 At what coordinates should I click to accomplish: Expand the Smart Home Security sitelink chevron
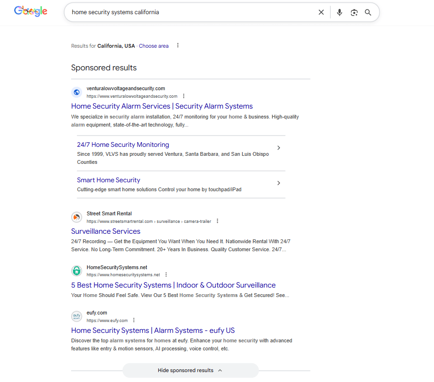pyautogui.click(x=278, y=183)
